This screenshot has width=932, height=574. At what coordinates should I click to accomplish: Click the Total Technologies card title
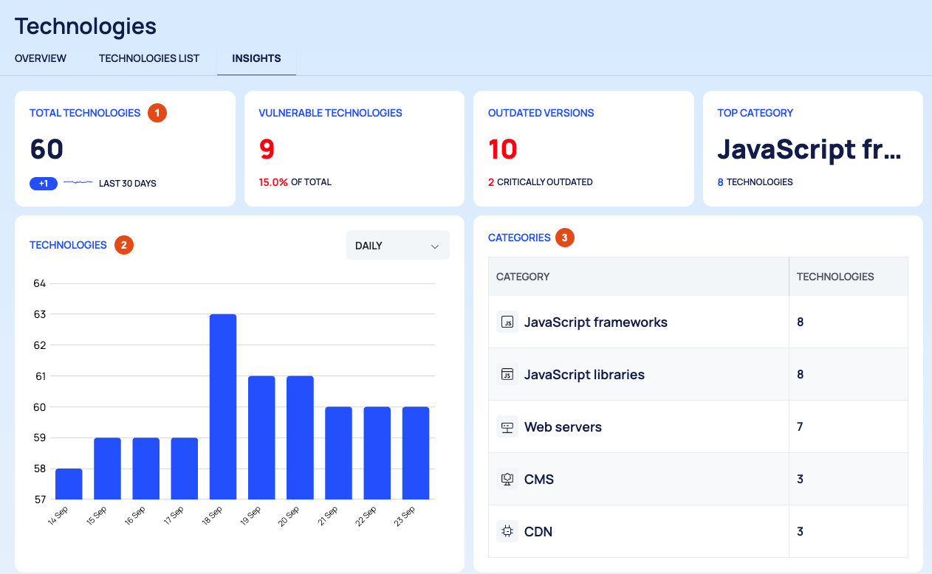tap(85, 113)
